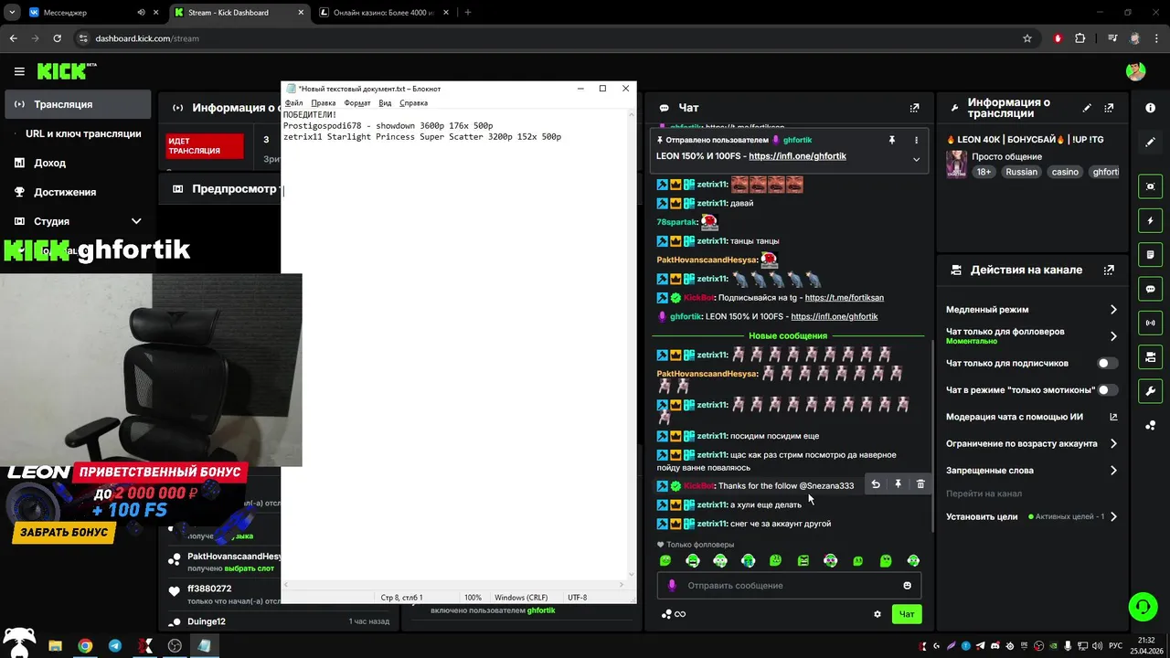Open chat settings gear icon
Screen dimensions: 1170x658
tap(877, 614)
